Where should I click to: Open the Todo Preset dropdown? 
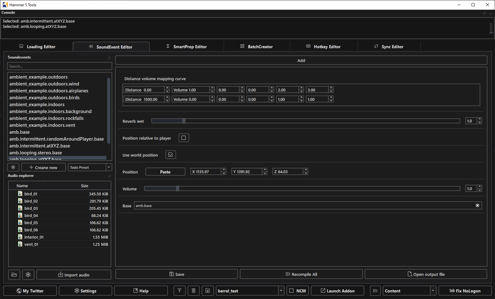(109, 167)
